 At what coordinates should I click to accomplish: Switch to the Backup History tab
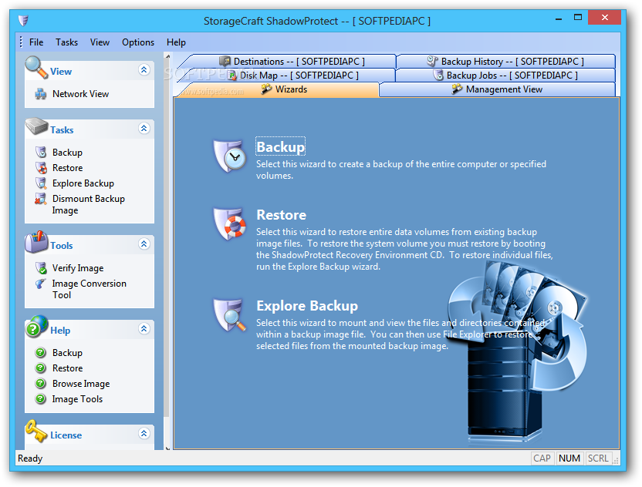[x=505, y=62]
